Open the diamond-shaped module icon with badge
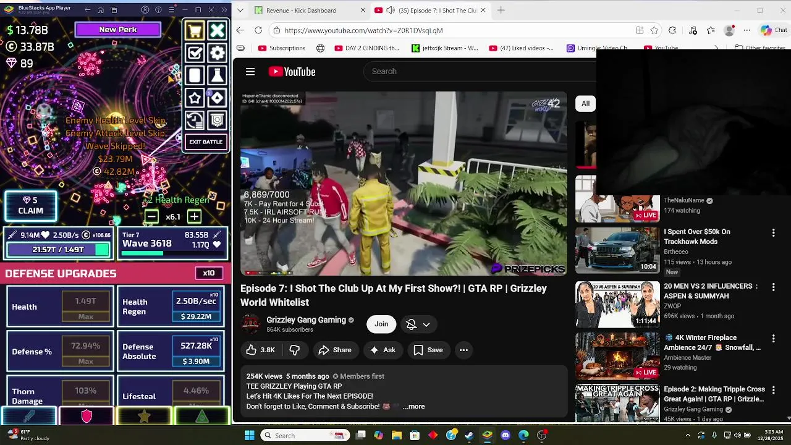The image size is (791, 445). 217,98
